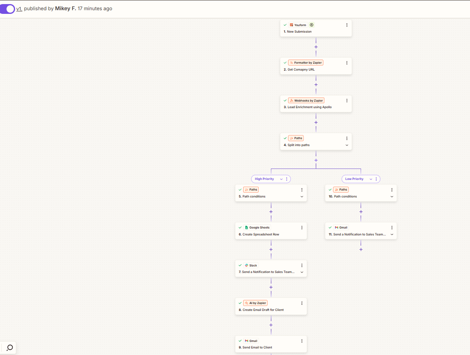The image size is (470, 355).
Task: Open three-dot menu on Get Comapny URL step
Action: [x=347, y=63]
